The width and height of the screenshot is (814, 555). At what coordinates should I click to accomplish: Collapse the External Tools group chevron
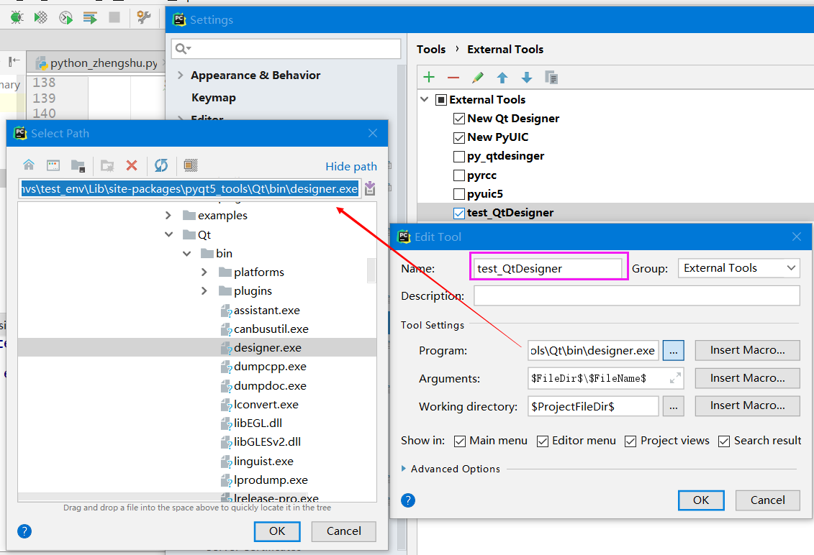[424, 99]
